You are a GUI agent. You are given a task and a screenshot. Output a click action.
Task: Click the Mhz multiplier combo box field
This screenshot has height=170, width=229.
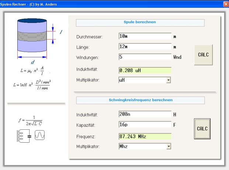pyautogui.click(x=145, y=146)
